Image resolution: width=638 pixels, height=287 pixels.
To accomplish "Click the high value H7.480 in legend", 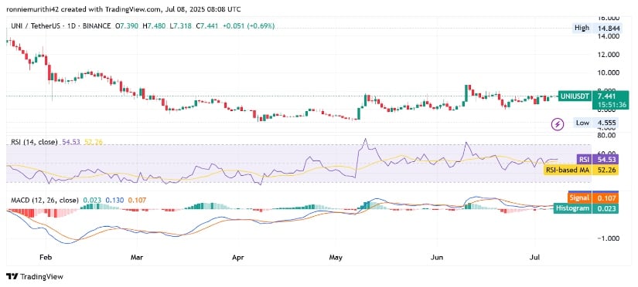I will pos(154,26).
